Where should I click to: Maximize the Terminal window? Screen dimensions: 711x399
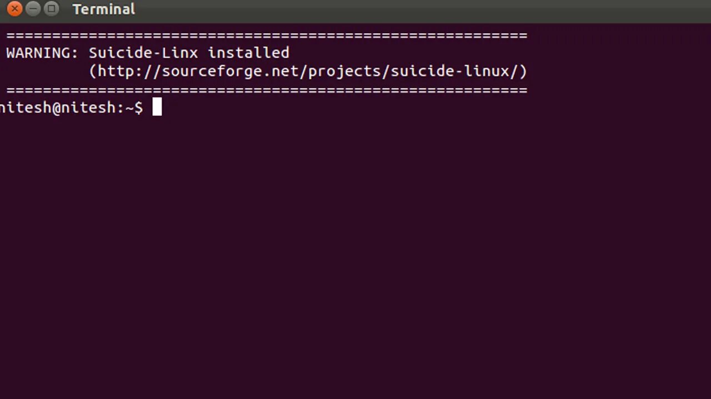coord(51,9)
